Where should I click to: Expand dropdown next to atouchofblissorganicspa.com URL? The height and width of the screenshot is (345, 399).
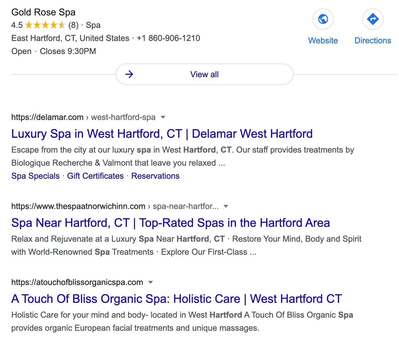pos(151,282)
